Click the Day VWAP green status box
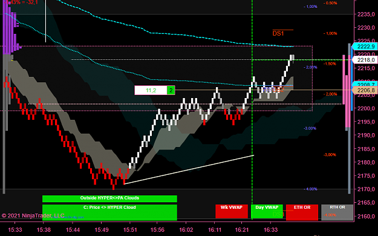This screenshot has width=378, height=236. point(267,211)
